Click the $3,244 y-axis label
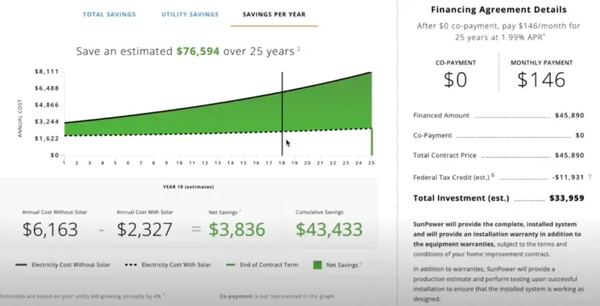 [46, 122]
